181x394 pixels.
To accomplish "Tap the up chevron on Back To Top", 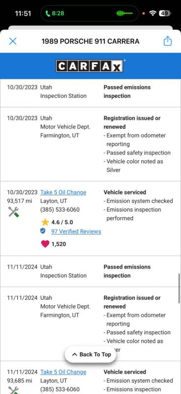I will point(75,355).
